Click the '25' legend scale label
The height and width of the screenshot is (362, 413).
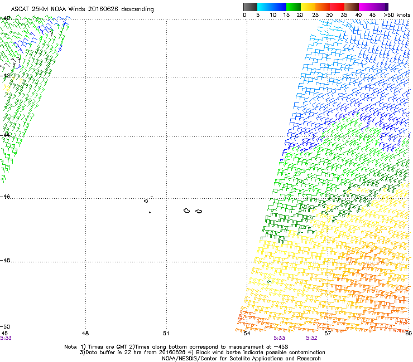[x=315, y=15]
